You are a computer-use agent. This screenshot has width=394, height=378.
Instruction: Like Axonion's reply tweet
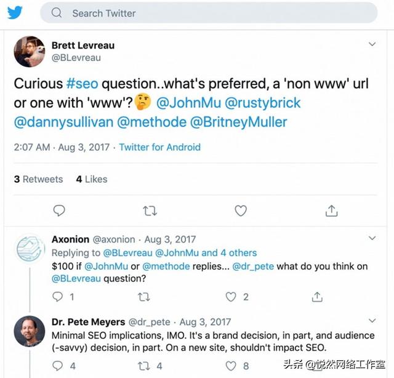[x=231, y=297]
